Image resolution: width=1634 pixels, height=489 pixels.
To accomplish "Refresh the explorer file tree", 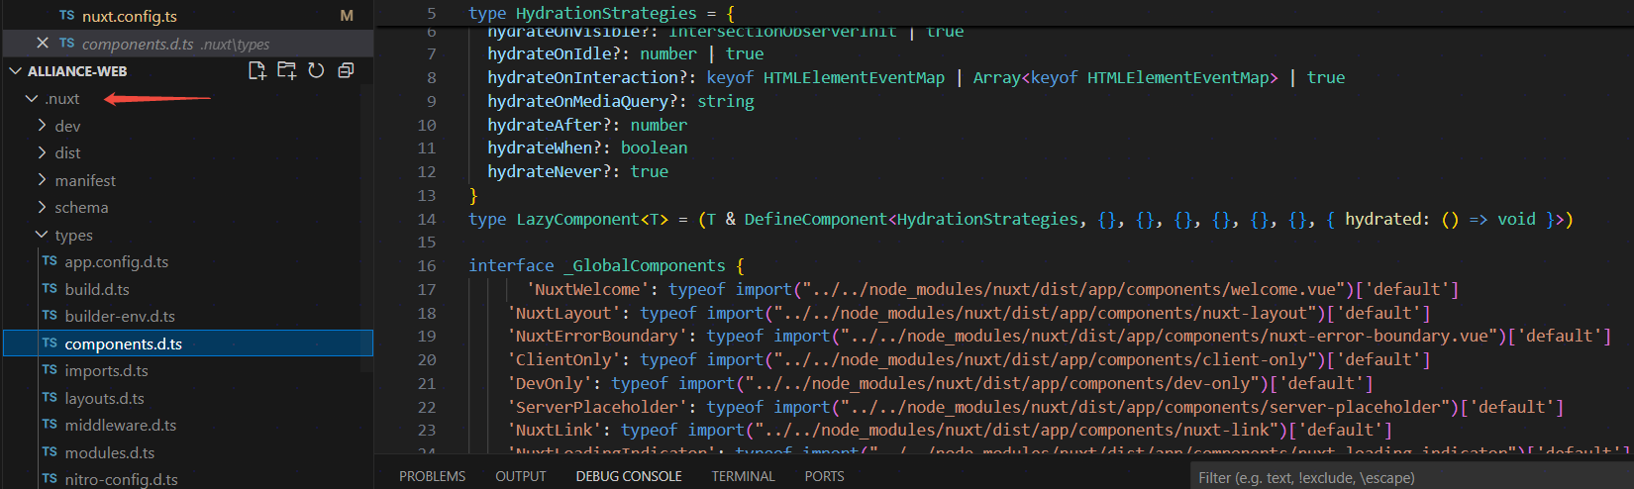I will pos(316,70).
